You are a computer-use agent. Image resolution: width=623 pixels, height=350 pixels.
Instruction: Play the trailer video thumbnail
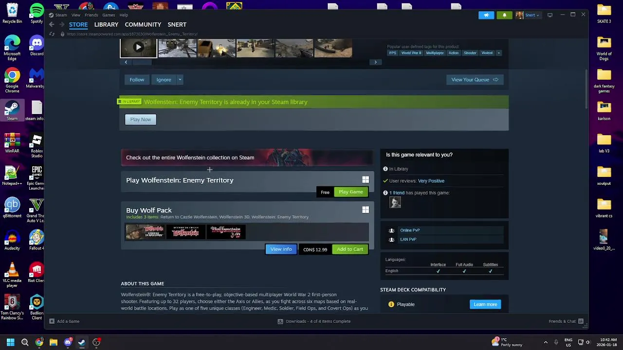[x=138, y=48]
